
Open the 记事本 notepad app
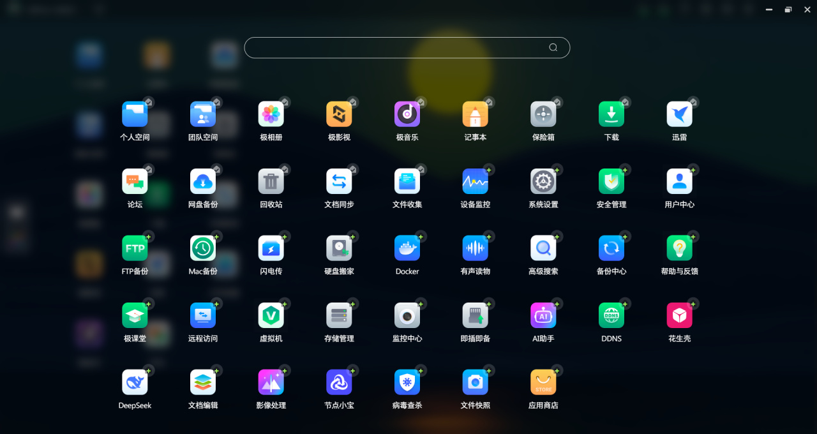pyautogui.click(x=476, y=114)
